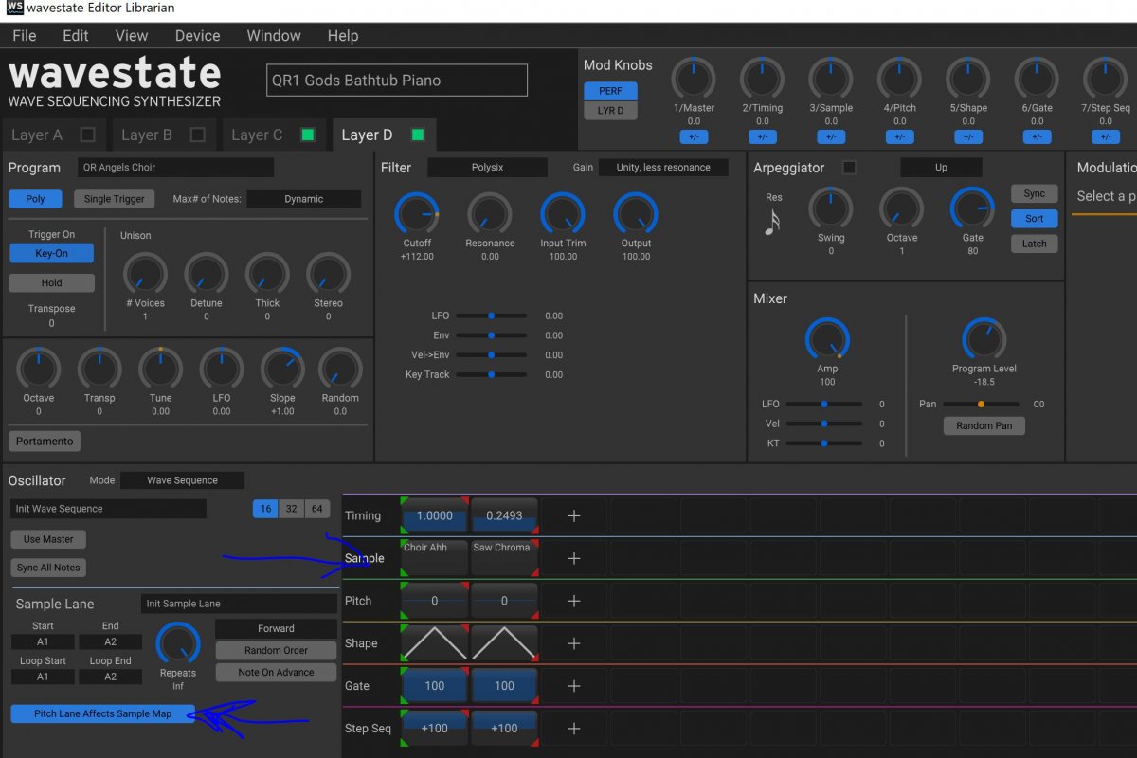Turn on the Arpeggiator checkbox
Viewport: 1137px width, 758px height.
coord(849,168)
